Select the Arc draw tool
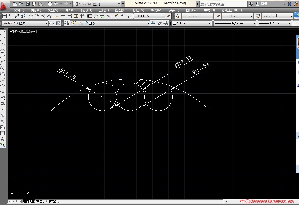Image resolution: width=299 pixels, height=205 pixels. pos(2,62)
